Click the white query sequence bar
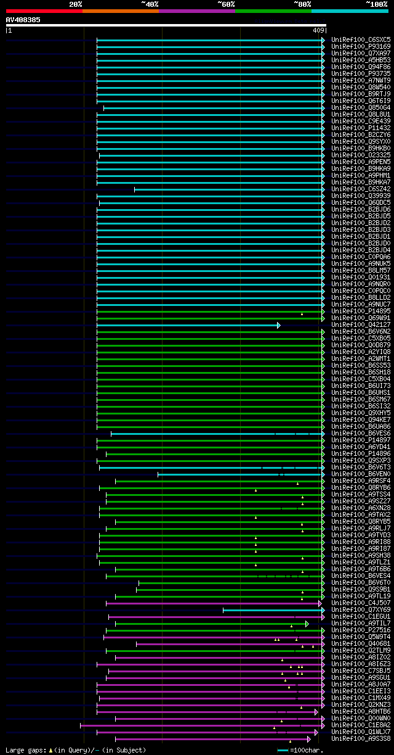 166,25
